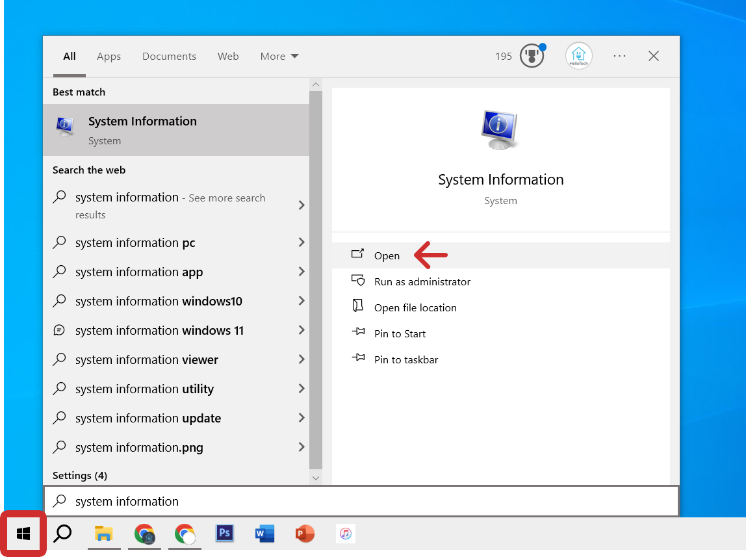Click the HelloTech account icon
Viewport: 746px width, 557px height.
click(x=578, y=56)
